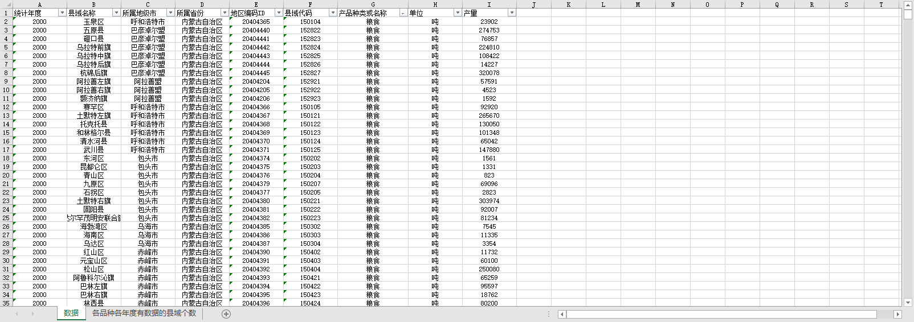Select cell with county code 150421
914x322 pixels.
310,278
